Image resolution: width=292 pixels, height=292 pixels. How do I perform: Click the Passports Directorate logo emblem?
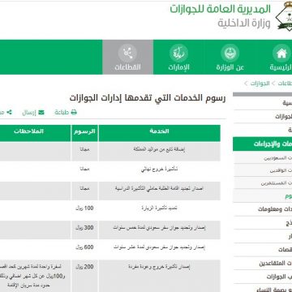click(x=284, y=15)
